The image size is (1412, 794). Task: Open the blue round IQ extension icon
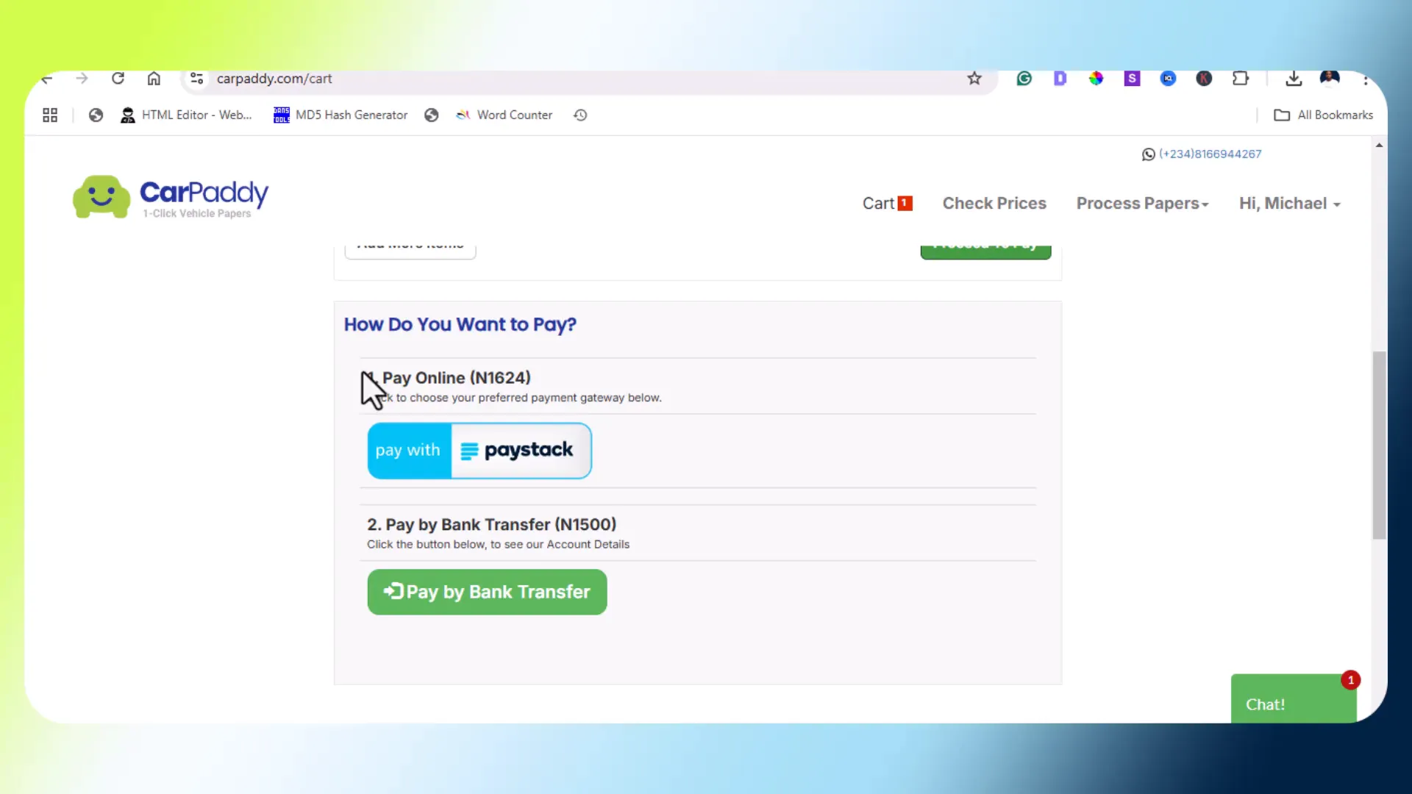click(x=1168, y=79)
